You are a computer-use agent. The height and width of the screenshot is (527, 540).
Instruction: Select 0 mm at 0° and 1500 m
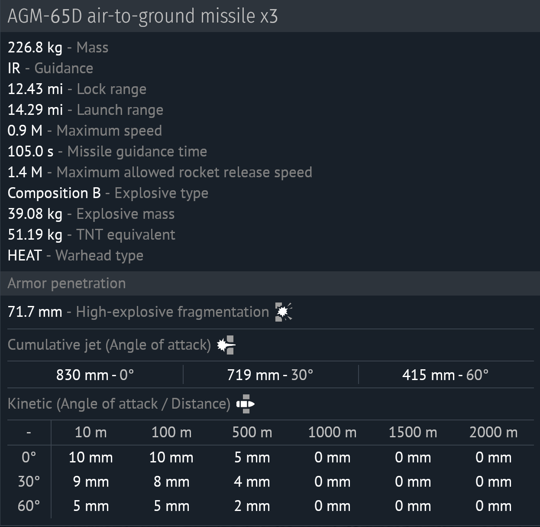[x=413, y=457]
